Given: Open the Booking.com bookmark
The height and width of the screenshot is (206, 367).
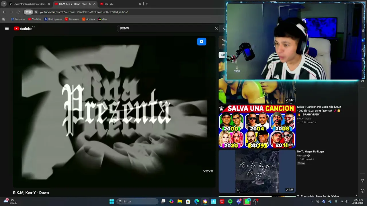Looking at the screenshot, I should tap(53, 19).
